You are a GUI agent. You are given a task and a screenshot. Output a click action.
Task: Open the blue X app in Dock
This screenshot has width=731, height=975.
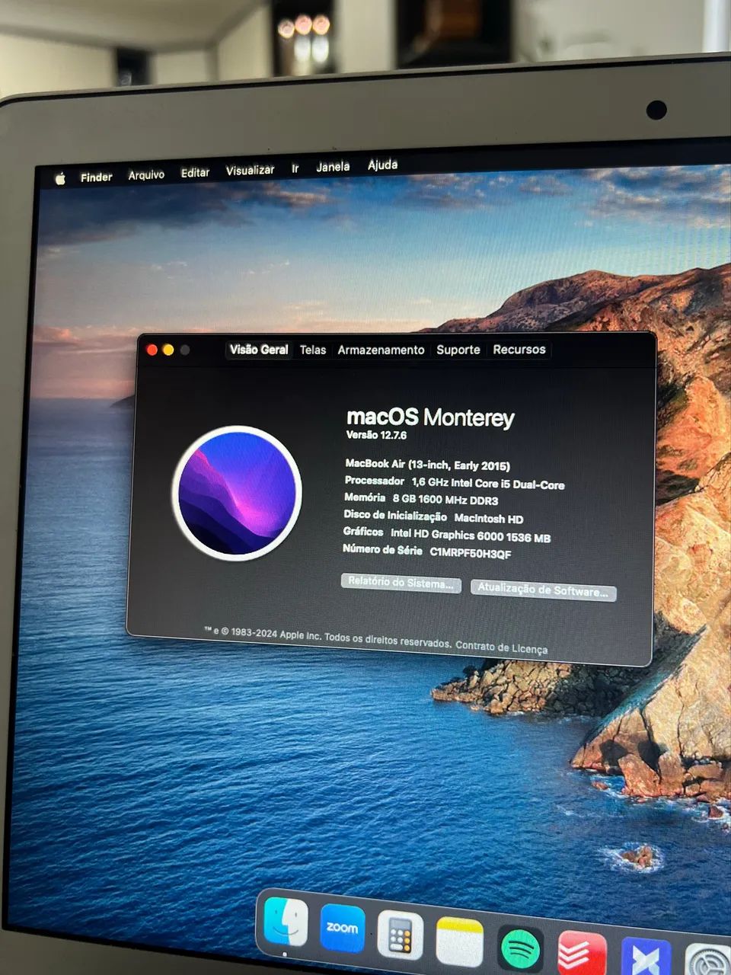[646, 957]
